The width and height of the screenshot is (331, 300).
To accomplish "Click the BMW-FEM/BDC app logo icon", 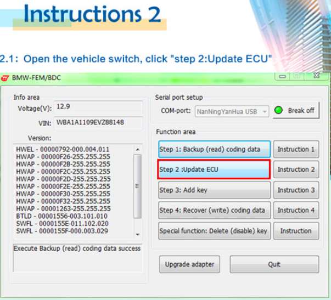I will point(5,78).
